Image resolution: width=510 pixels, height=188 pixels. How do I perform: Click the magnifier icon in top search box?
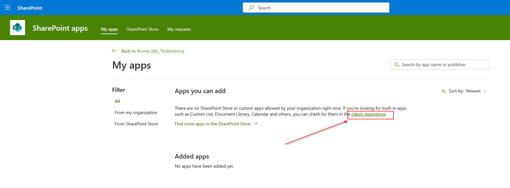251,8
